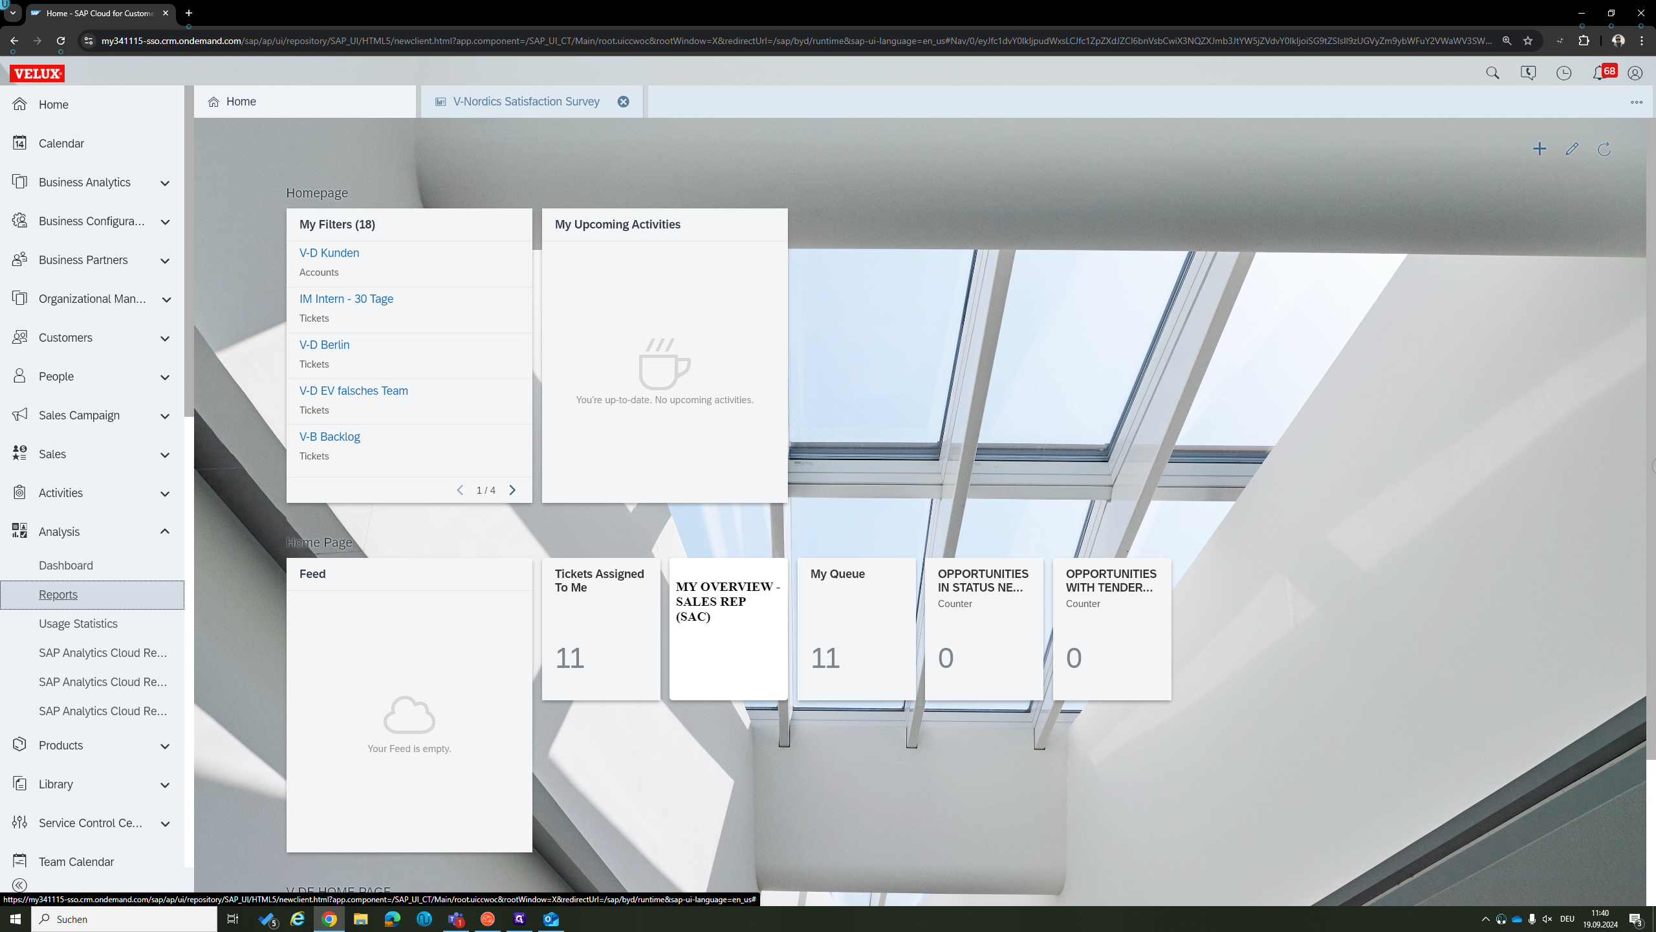Viewport: 1656px width, 932px height.
Task: Open the Opportunities In Status NE... tile
Action: click(984, 628)
